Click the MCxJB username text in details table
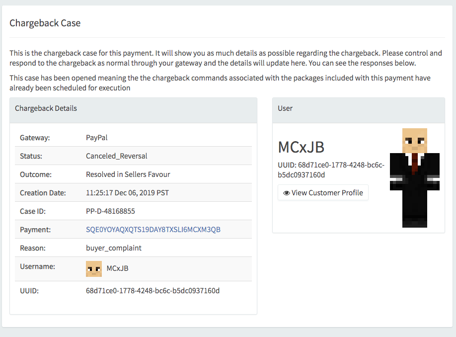The width and height of the screenshot is (456, 337). click(x=117, y=268)
